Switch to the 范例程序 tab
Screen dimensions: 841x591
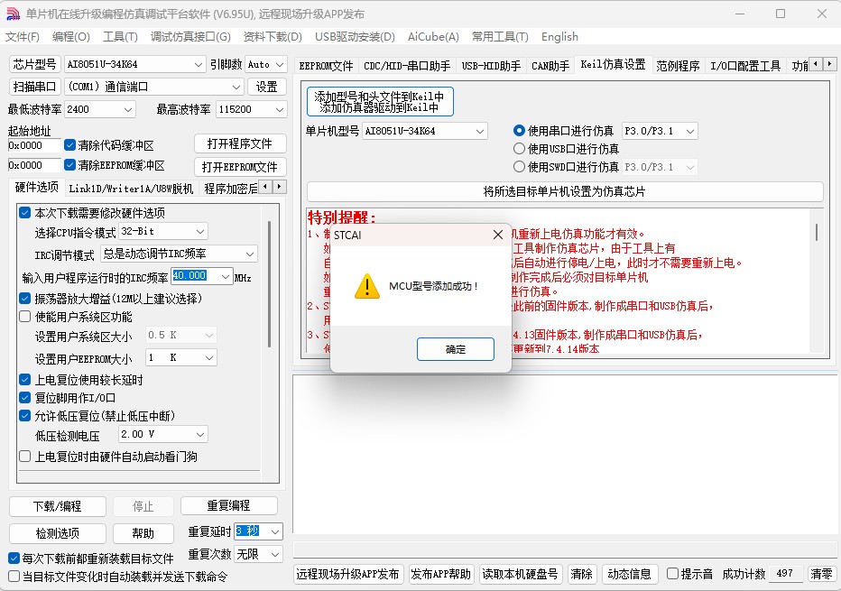678,66
